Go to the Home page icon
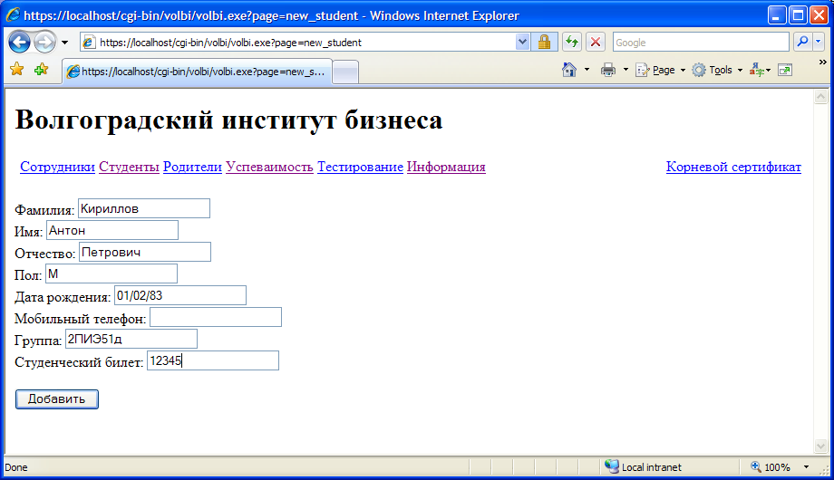834x480 pixels. coord(569,70)
